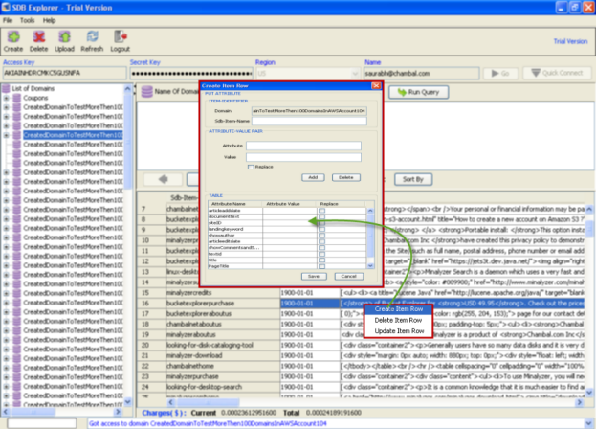Select the Coupons domain in tree
Screen dimensions: 596x429
[x=35, y=98]
